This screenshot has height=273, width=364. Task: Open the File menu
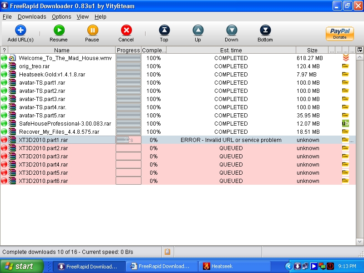tap(7, 17)
